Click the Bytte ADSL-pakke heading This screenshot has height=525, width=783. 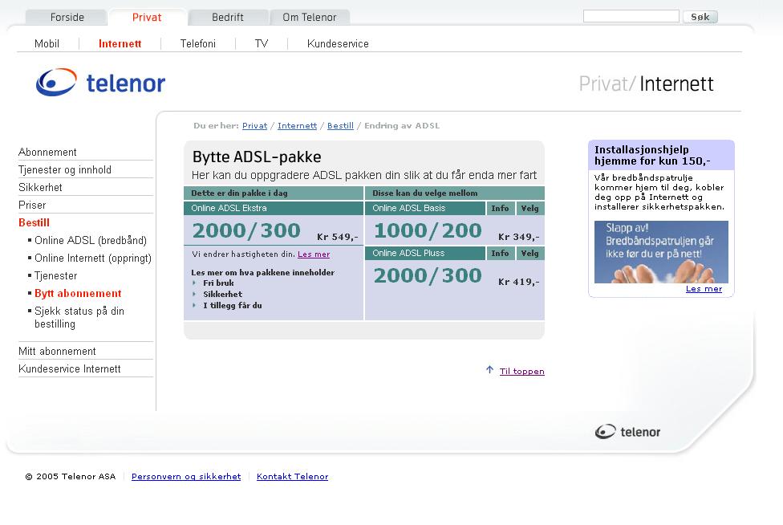click(257, 157)
